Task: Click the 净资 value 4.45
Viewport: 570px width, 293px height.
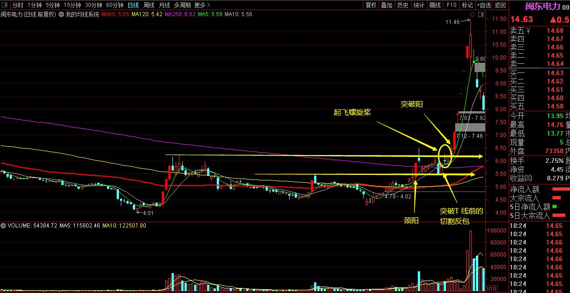Action: pyautogui.click(x=557, y=169)
